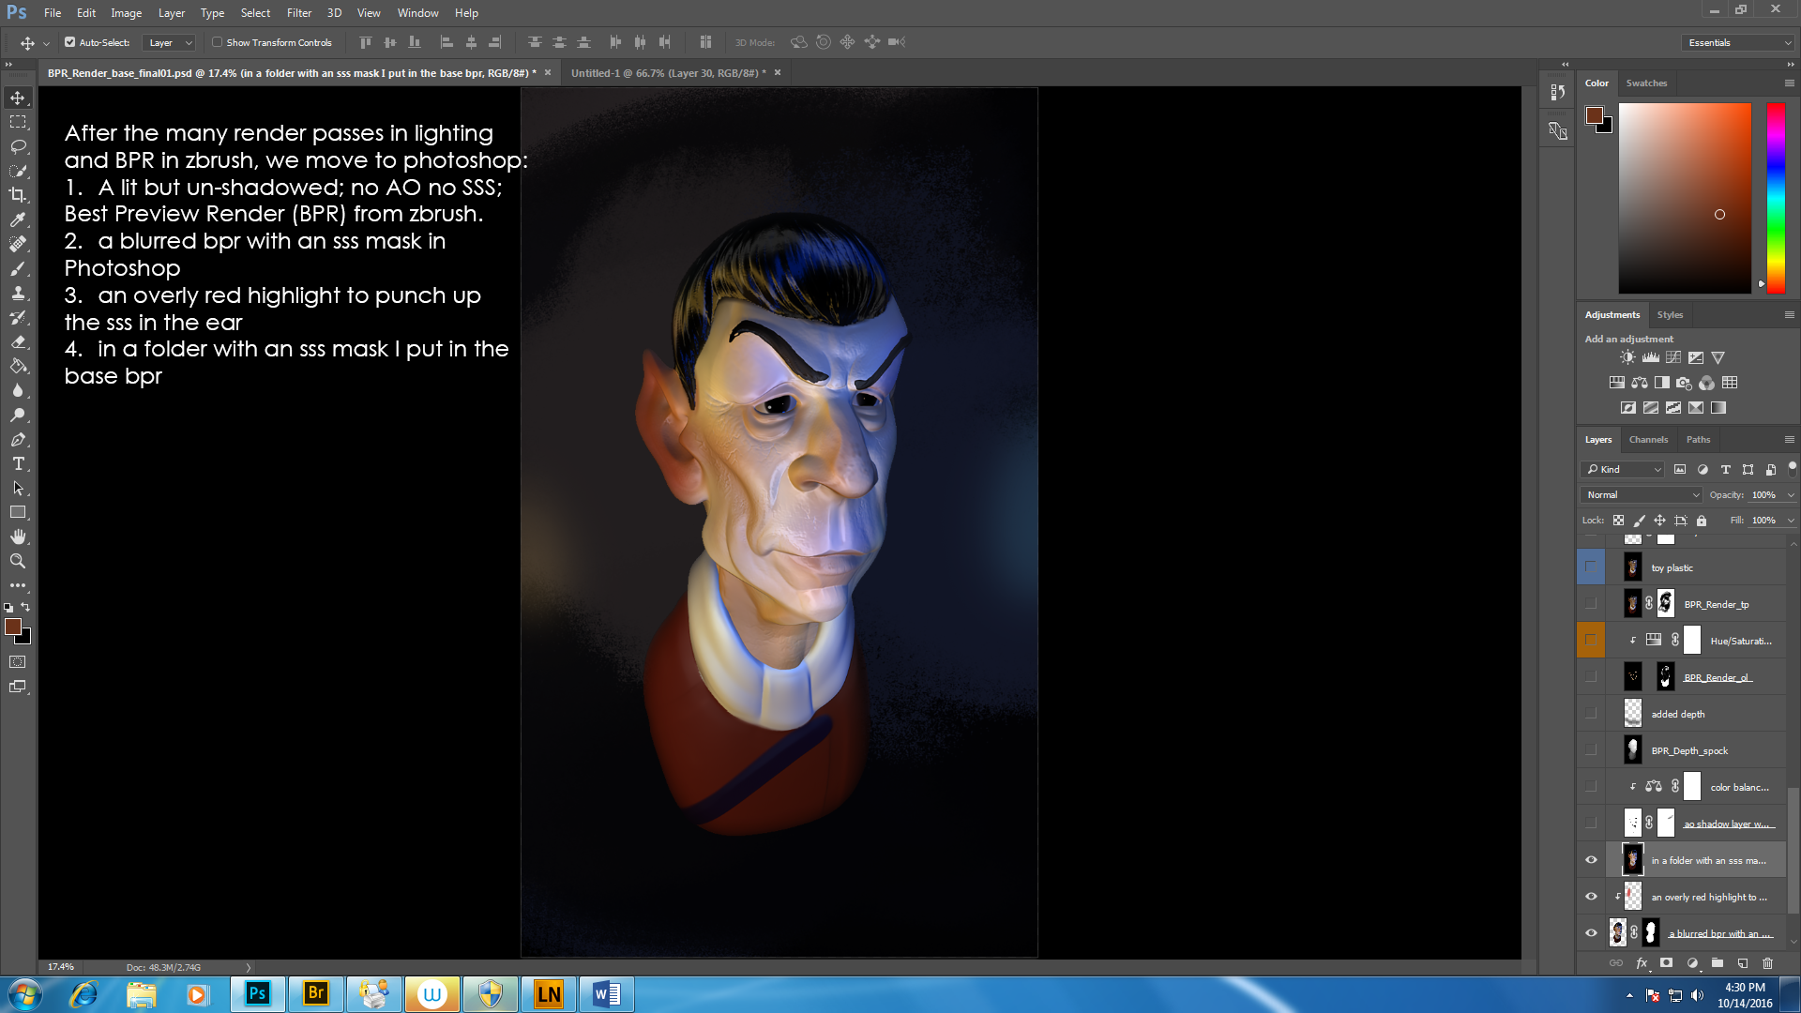Select the Zoom tool in toolbox
The width and height of the screenshot is (1801, 1013).
[18, 561]
